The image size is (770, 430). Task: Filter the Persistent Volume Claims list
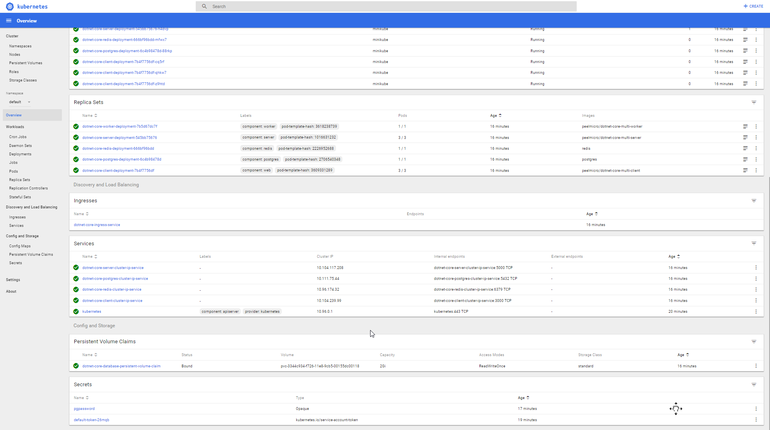pos(754,342)
